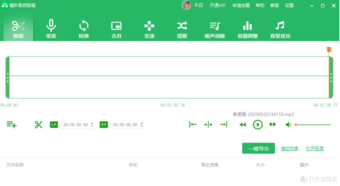Image resolution: width=340 pixels, height=186 pixels.
Task: Minimize the application window
Action: (x=312, y=6)
